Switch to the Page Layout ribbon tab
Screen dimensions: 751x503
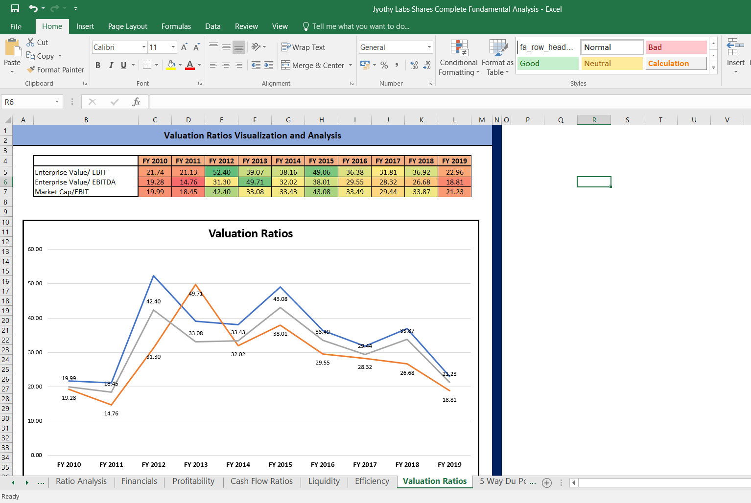click(128, 26)
